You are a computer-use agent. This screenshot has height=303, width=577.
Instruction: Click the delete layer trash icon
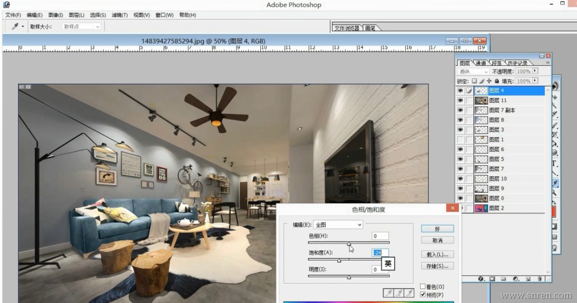[540, 279]
